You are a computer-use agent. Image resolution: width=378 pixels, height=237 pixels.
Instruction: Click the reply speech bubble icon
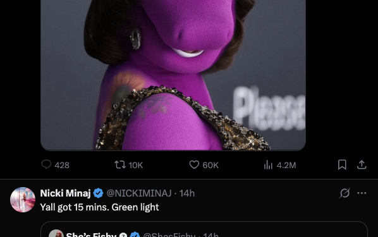tap(46, 165)
